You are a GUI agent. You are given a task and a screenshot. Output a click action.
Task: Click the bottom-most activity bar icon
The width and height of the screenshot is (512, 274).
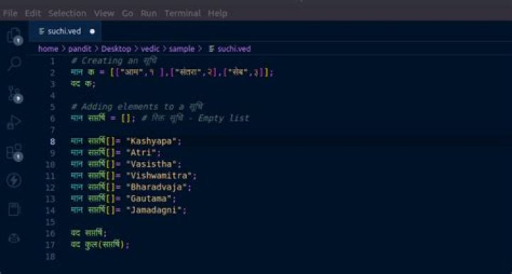pyautogui.click(x=14, y=239)
